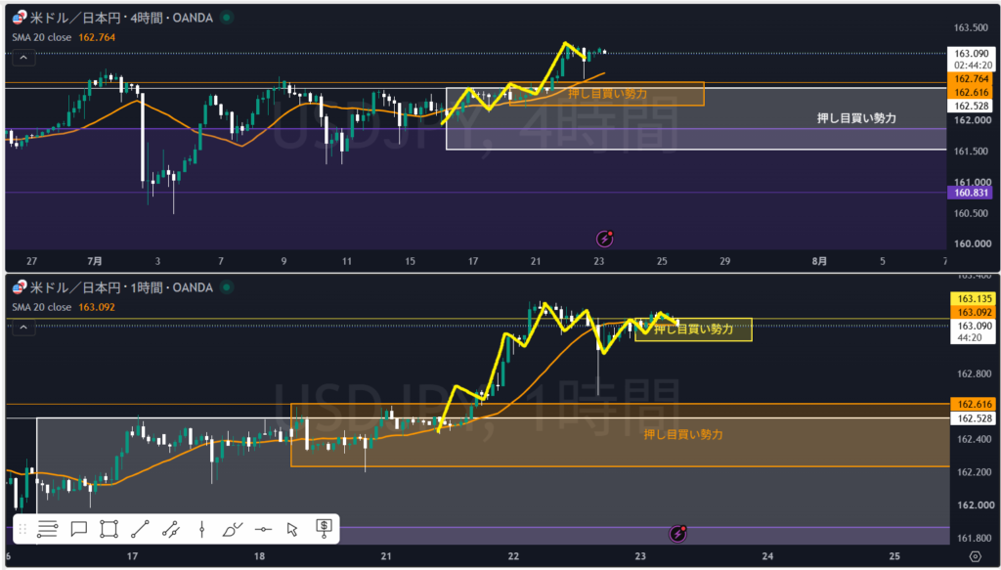Screen dimensions: 1001x570
Task: Select SMA 20 close 163.092 legend
Action: [64, 307]
